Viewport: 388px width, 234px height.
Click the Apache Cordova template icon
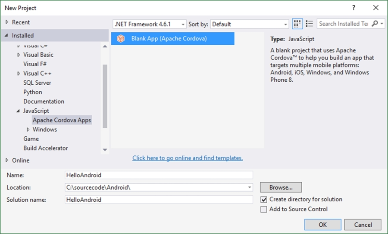121,39
